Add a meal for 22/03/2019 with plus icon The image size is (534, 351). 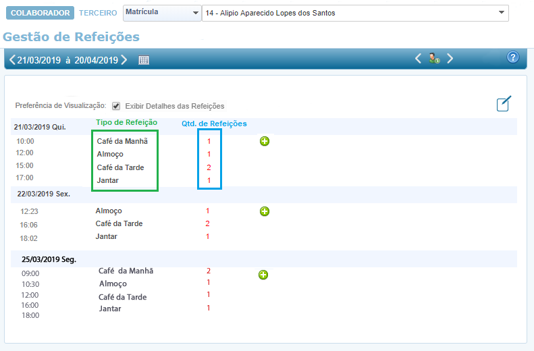point(265,211)
